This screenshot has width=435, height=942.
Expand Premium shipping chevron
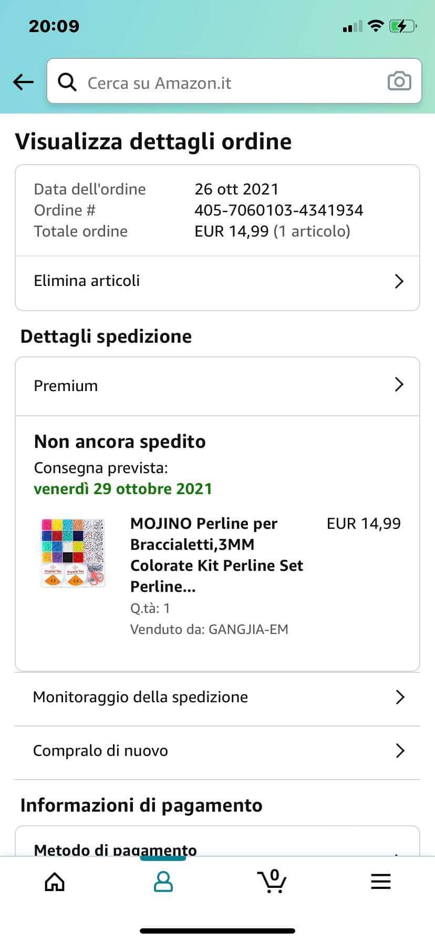coord(399,385)
